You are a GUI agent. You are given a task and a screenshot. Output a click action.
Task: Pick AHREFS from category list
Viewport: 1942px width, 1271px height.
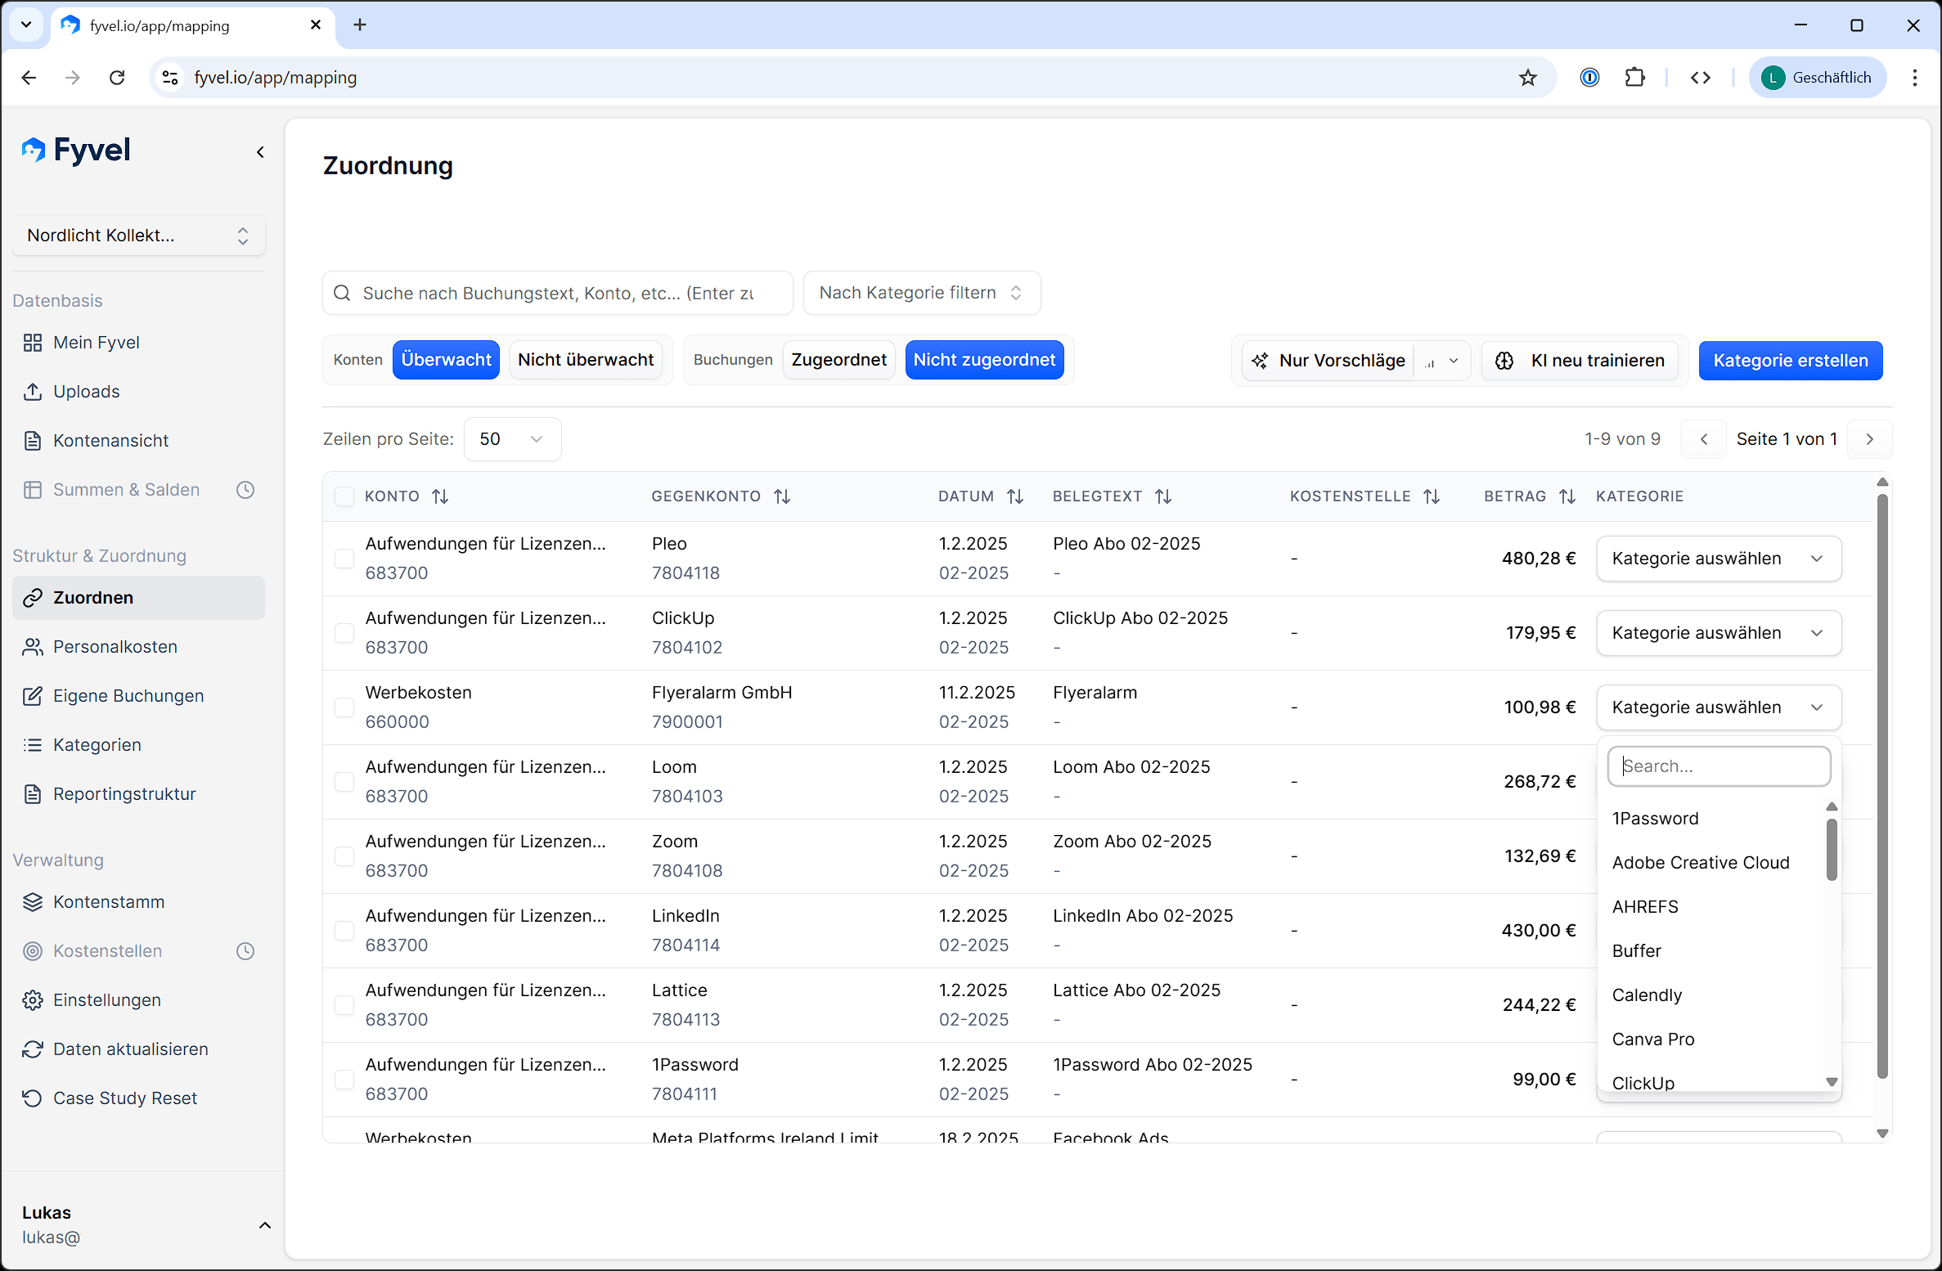pyautogui.click(x=1645, y=907)
